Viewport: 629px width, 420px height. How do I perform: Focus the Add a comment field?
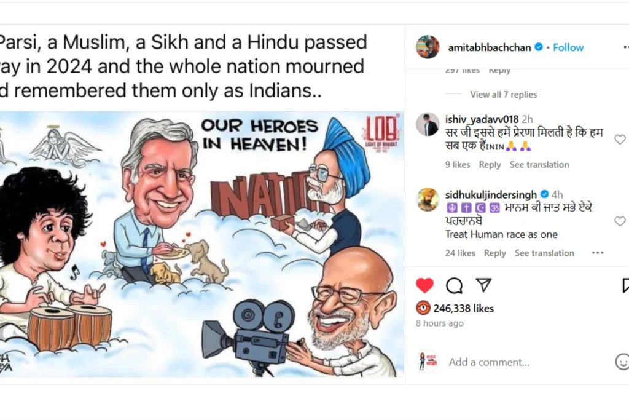[x=529, y=362]
